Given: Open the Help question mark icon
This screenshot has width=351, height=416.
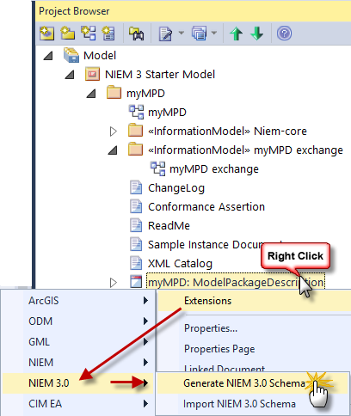Looking at the screenshot, I should [x=284, y=34].
